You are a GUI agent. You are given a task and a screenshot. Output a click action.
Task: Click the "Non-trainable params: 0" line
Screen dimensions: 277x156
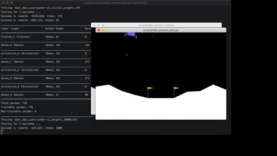19,111
